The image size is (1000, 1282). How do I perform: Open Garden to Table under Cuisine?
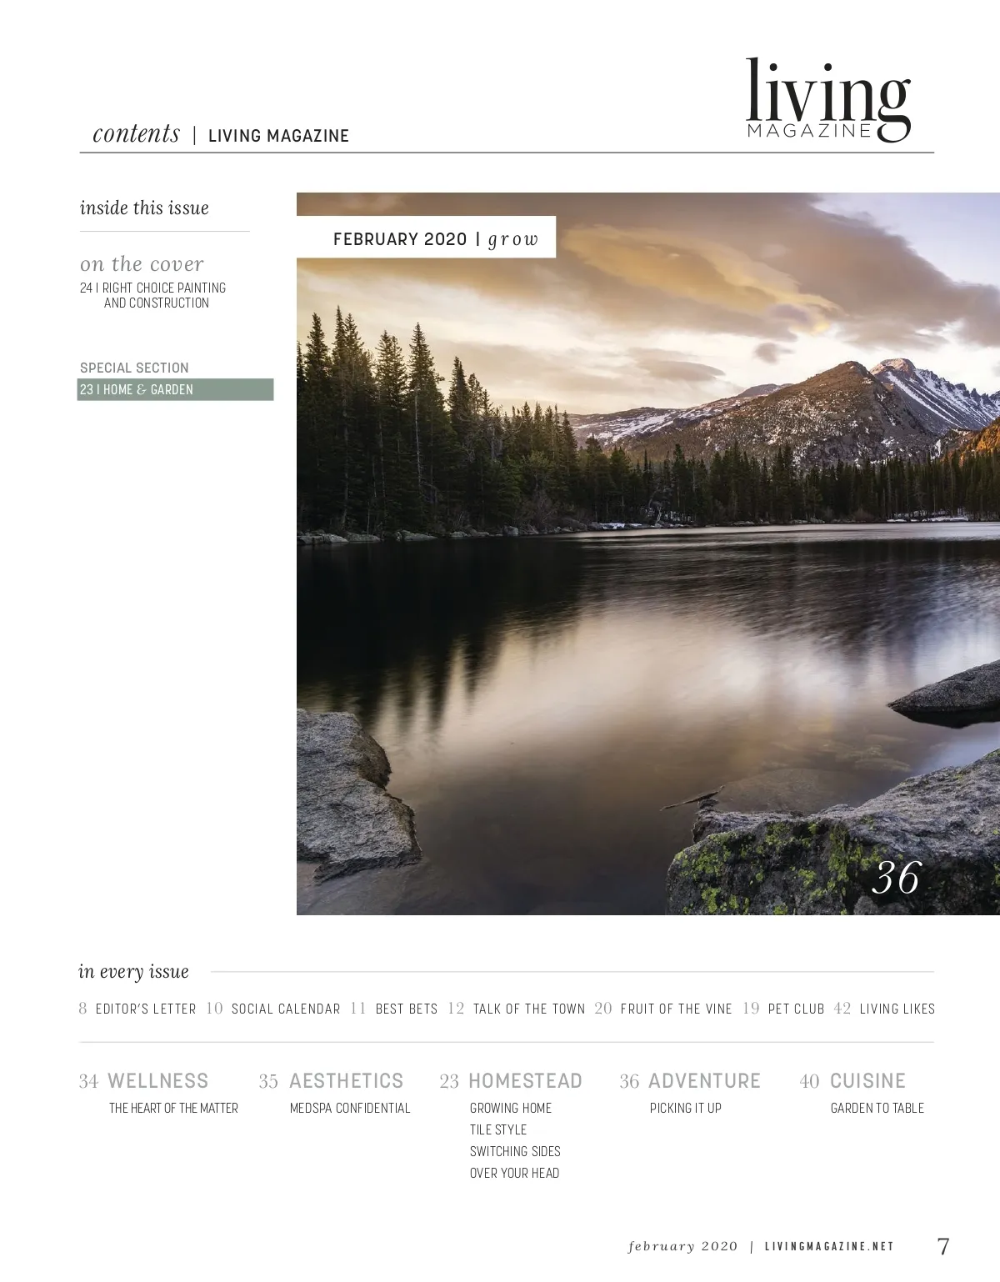[877, 1108]
